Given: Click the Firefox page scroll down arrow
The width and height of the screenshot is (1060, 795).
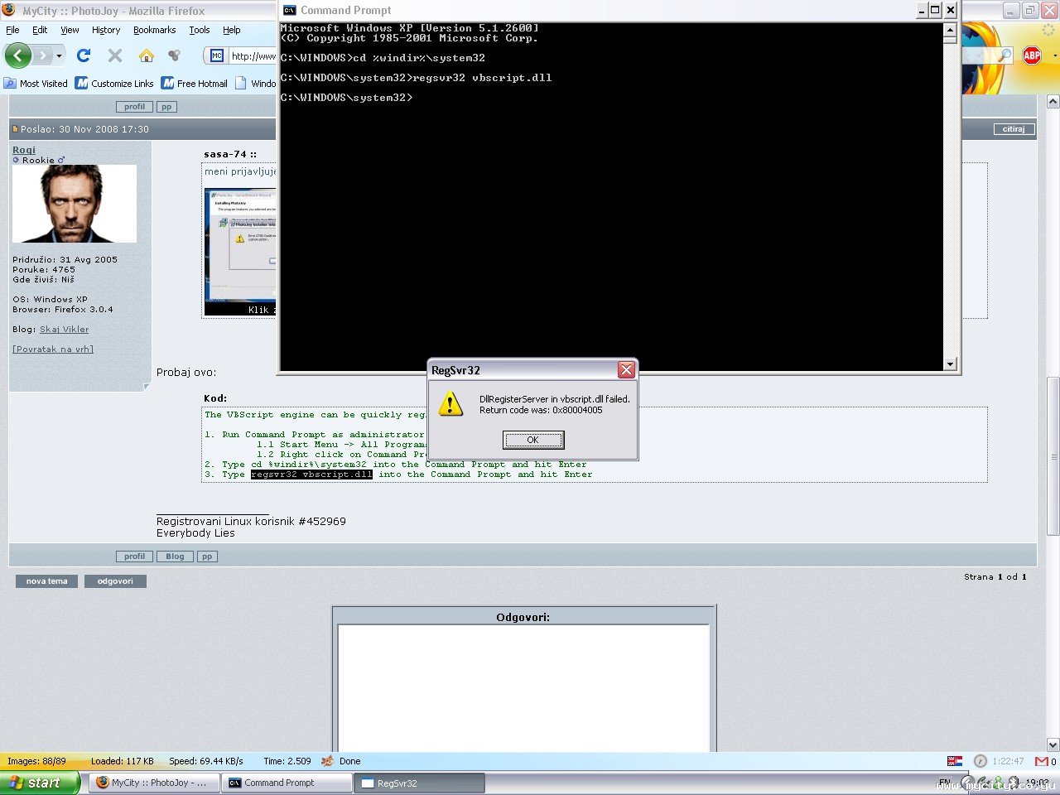Looking at the screenshot, I should (1053, 744).
